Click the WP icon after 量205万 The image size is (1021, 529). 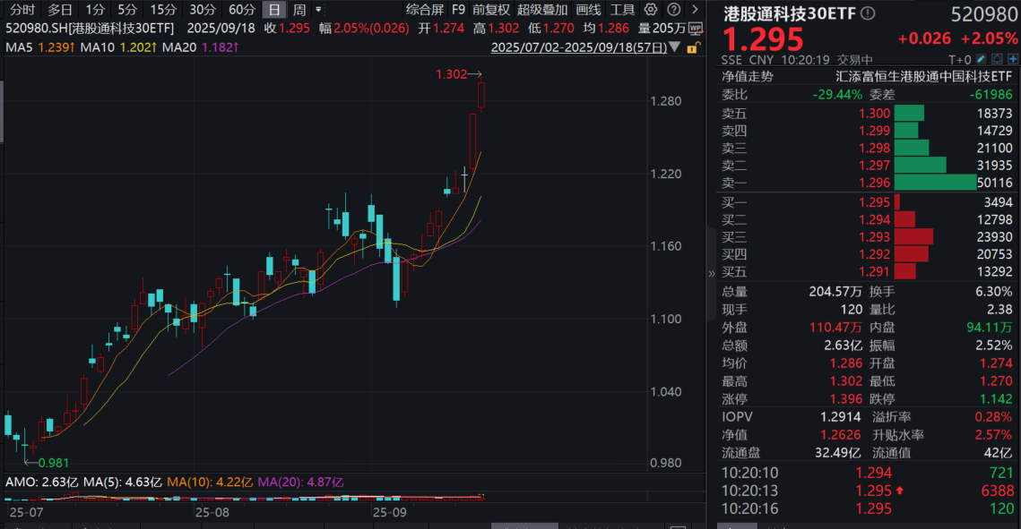click(695, 28)
